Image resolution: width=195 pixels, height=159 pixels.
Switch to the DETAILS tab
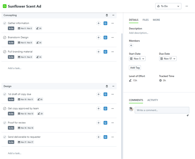(x=133, y=20)
